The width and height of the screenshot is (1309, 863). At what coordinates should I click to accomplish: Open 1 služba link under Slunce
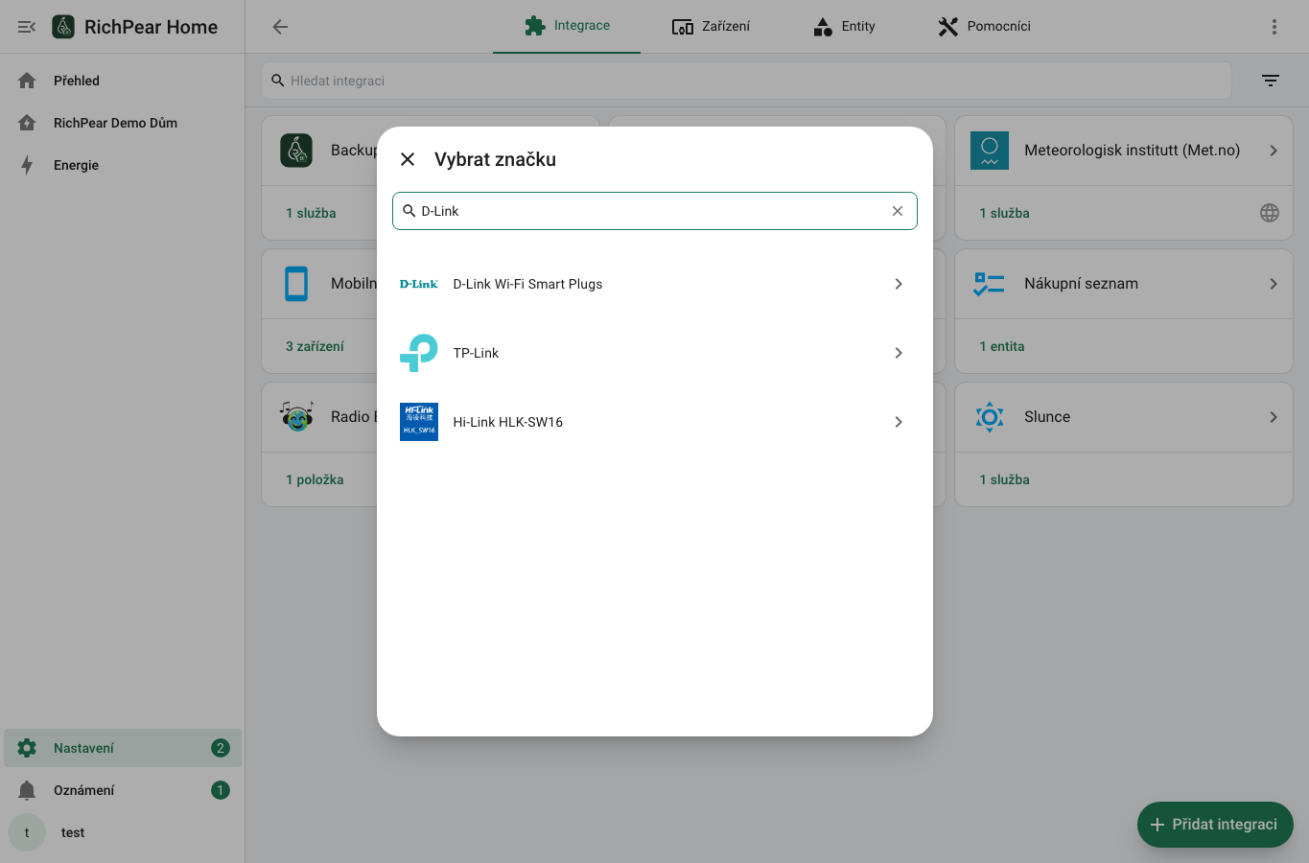click(1004, 479)
